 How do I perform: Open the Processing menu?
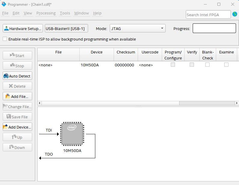46,13
